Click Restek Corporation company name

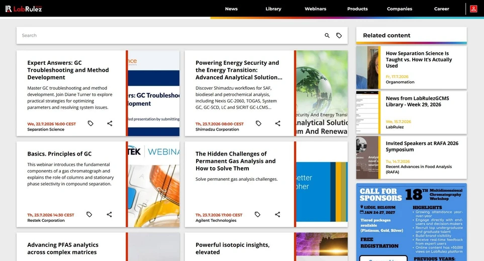pyautogui.click(x=46, y=220)
